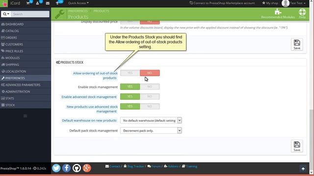Open Default pack stock management dropdown
The image size is (314, 176).
coord(151,131)
